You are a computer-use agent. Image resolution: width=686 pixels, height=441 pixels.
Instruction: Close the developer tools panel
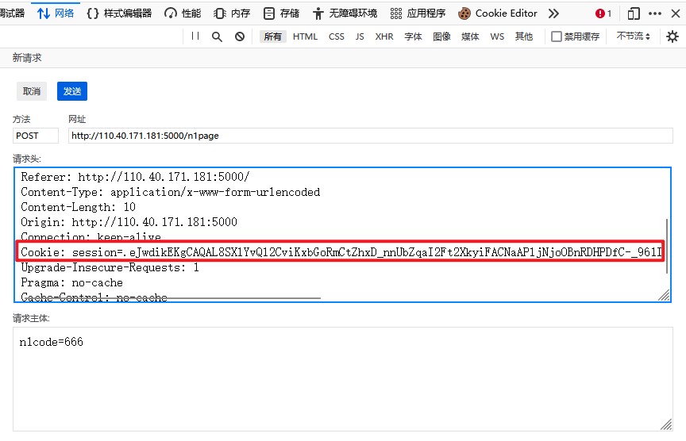[x=676, y=13]
